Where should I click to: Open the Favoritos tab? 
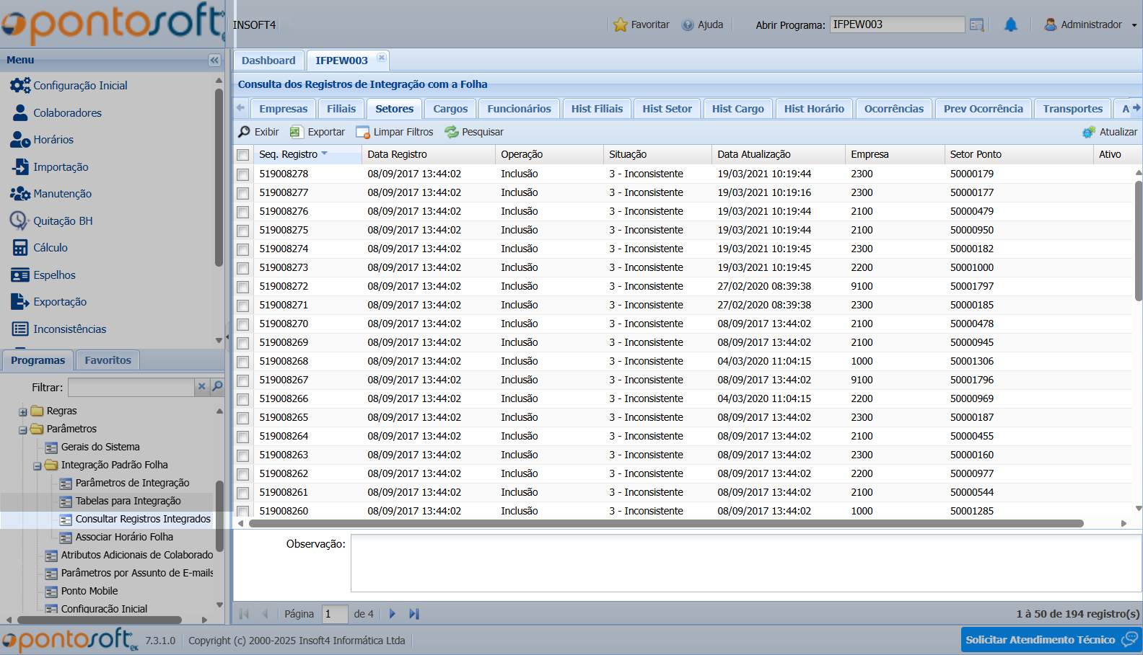pyautogui.click(x=108, y=360)
